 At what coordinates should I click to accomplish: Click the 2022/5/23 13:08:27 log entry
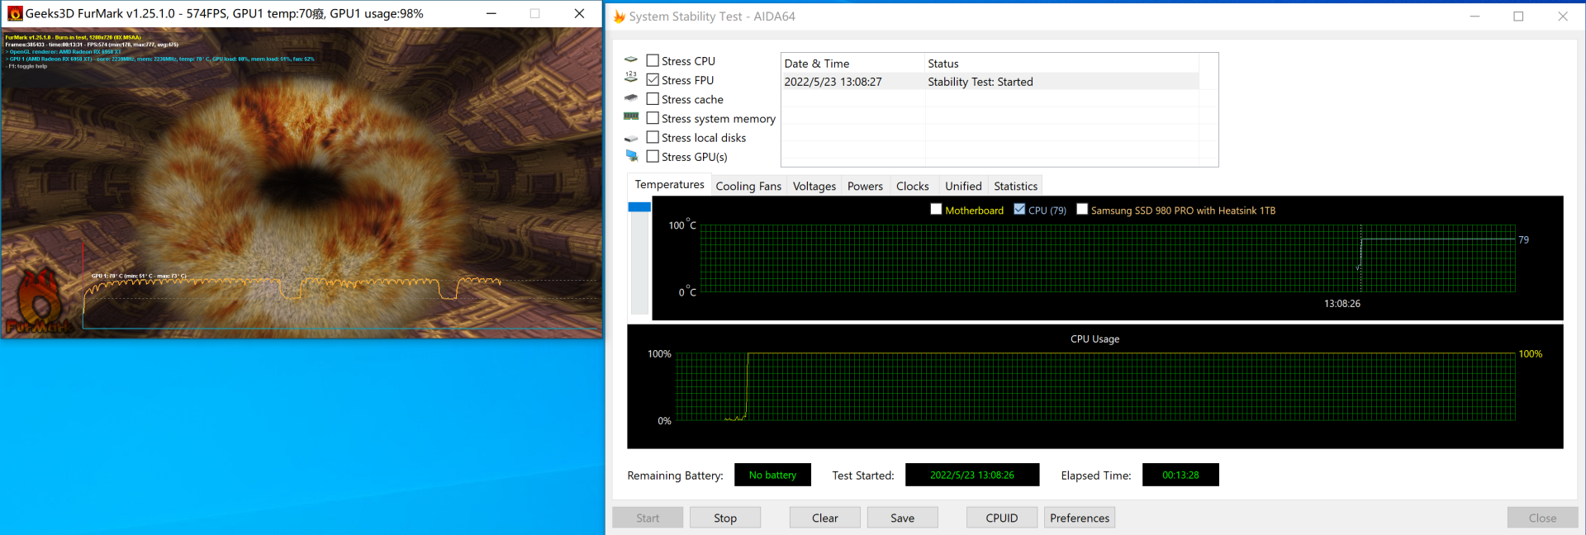coord(833,82)
